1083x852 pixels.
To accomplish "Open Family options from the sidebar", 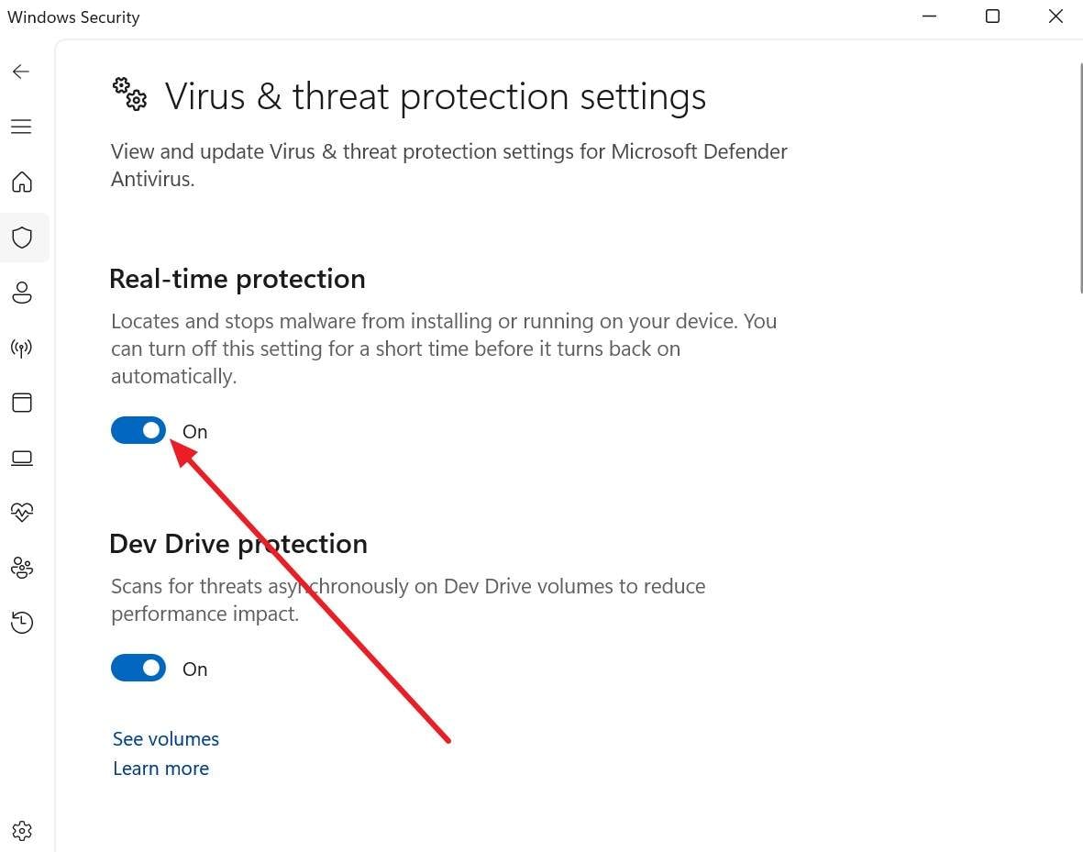I will click(x=21, y=568).
